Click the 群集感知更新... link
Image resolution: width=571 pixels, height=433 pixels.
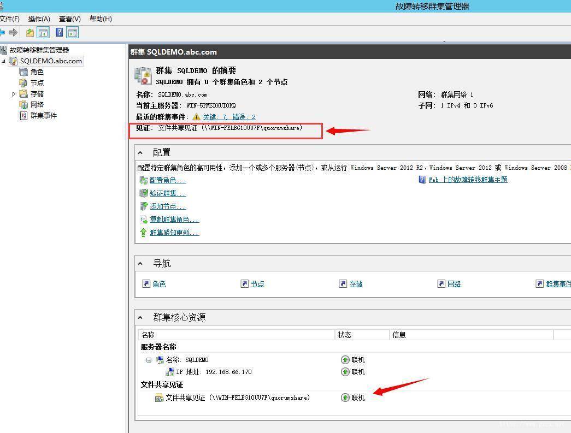tap(174, 233)
